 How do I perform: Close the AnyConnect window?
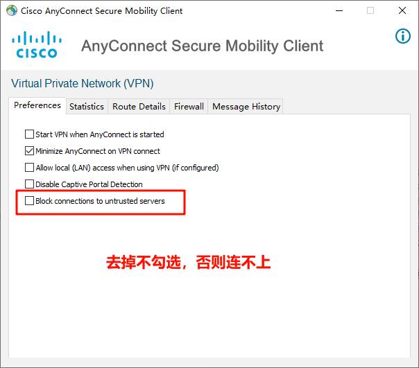pyautogui.click(x=402, y=10)
